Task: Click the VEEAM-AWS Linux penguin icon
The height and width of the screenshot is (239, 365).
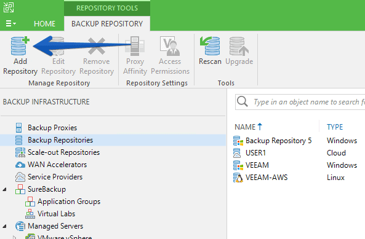Action: 238,178
